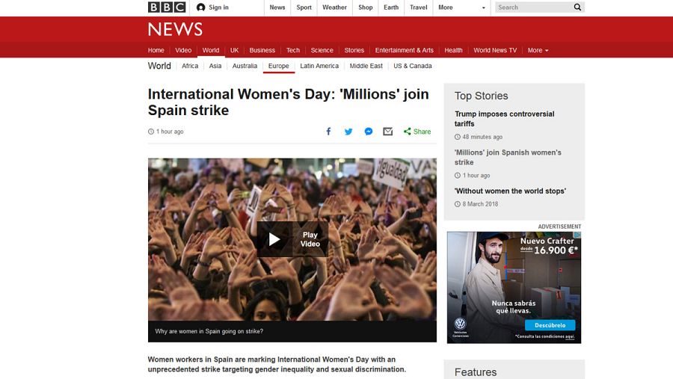Open the Health section tab
Screen dimensions: 673x379
(x=453, y=50)
